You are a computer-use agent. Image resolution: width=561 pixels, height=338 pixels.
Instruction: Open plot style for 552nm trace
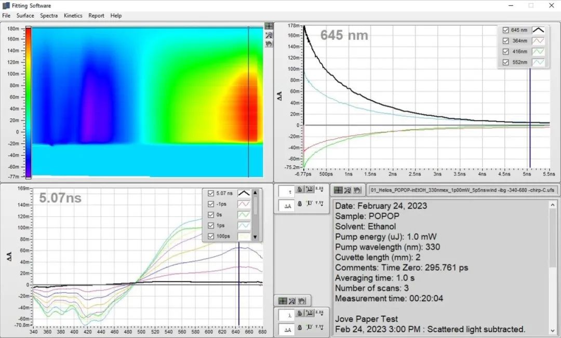tap(538, 62)
